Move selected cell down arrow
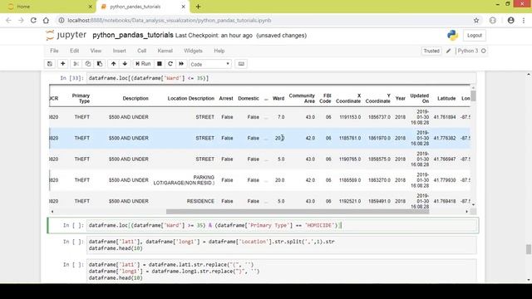 click(125, 64)
